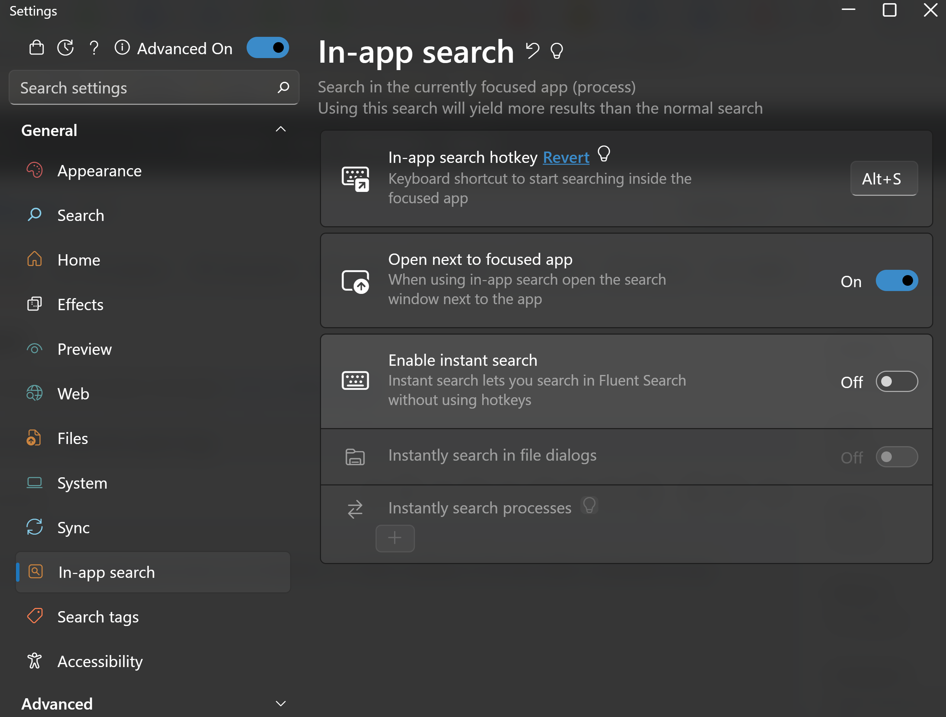Collapse the General section
Viewport: 946px width, 717px height.
(281, 129)
